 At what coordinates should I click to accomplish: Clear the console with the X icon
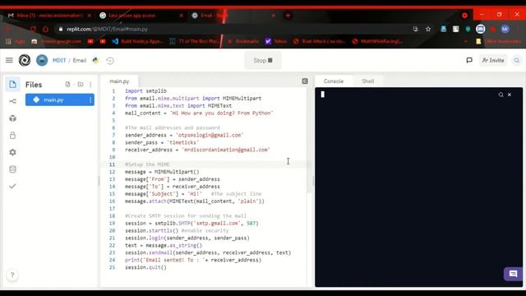pyautogui.click(x=510, y=95)
